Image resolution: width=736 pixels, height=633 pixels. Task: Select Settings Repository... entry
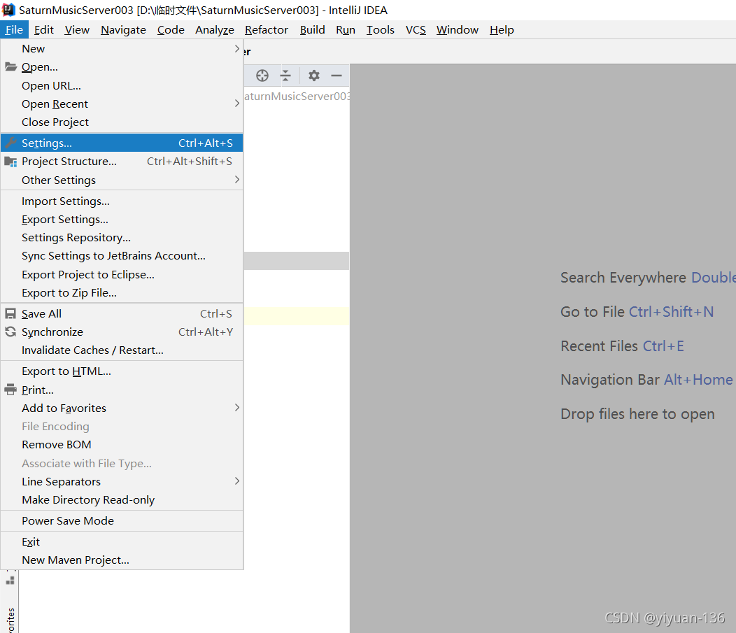[x=122, y=237]
